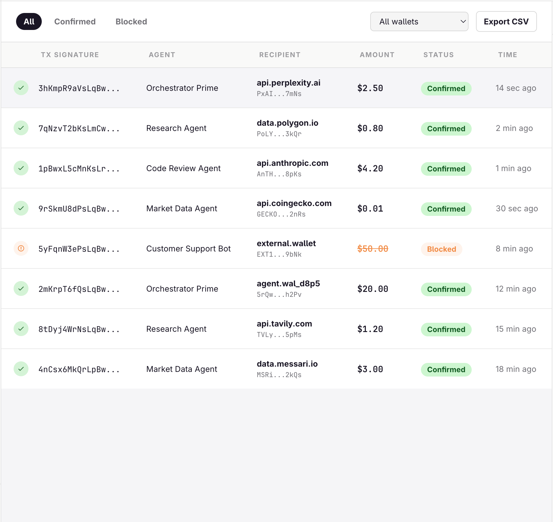553x522 pixels.
Task: Click the Blocked status badge
Action: [x=441, y=249]
